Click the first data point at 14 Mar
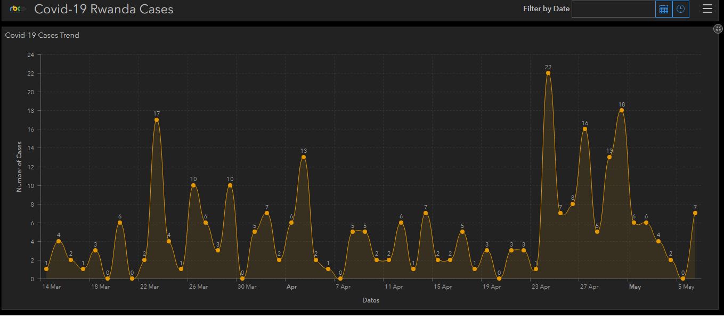Image resolution: width=724 pixels, height=319 pixels. coord(46,269)
